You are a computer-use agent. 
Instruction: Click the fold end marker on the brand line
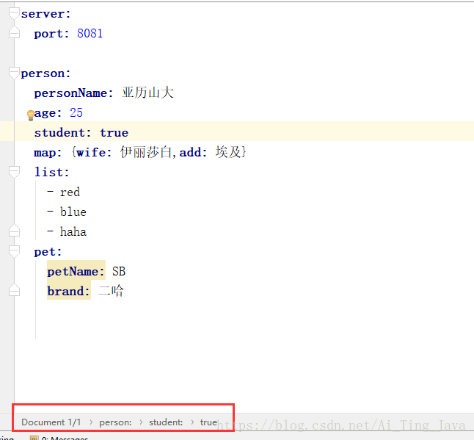14,290
